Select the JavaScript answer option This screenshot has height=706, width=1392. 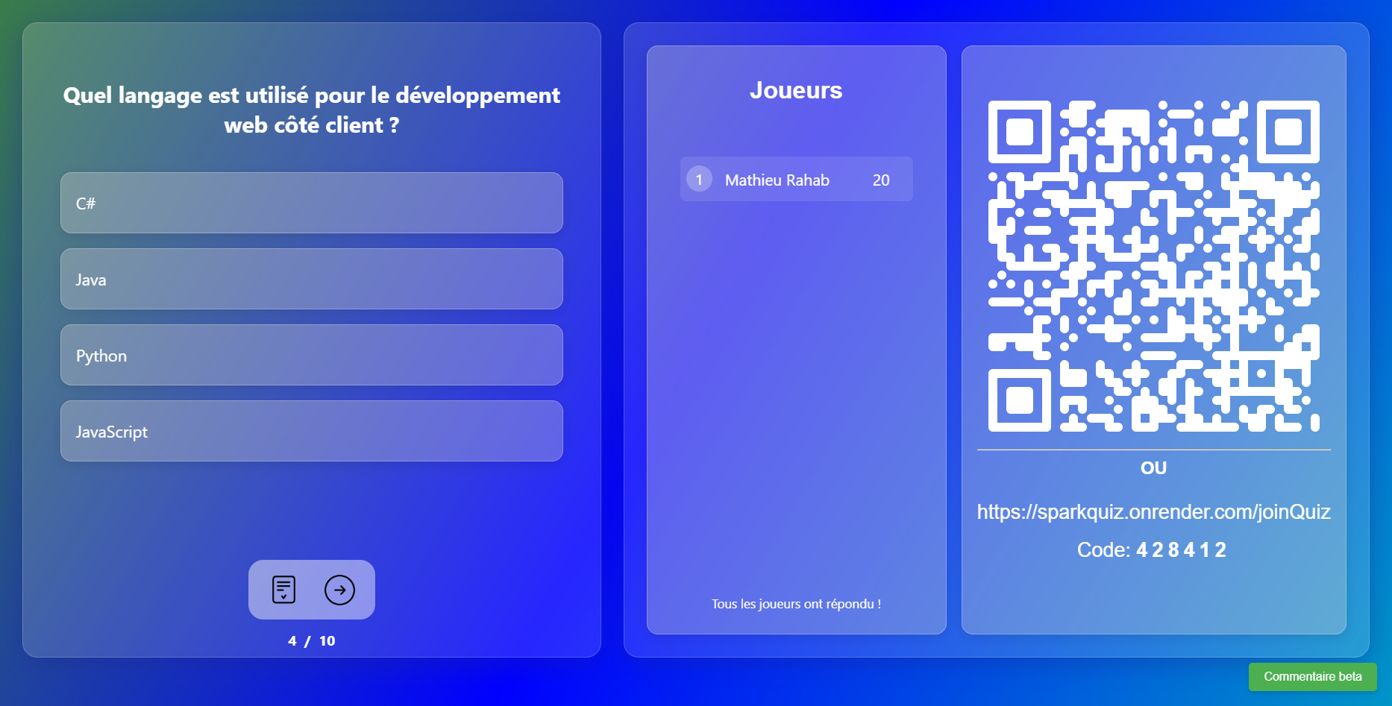point(311,431)
